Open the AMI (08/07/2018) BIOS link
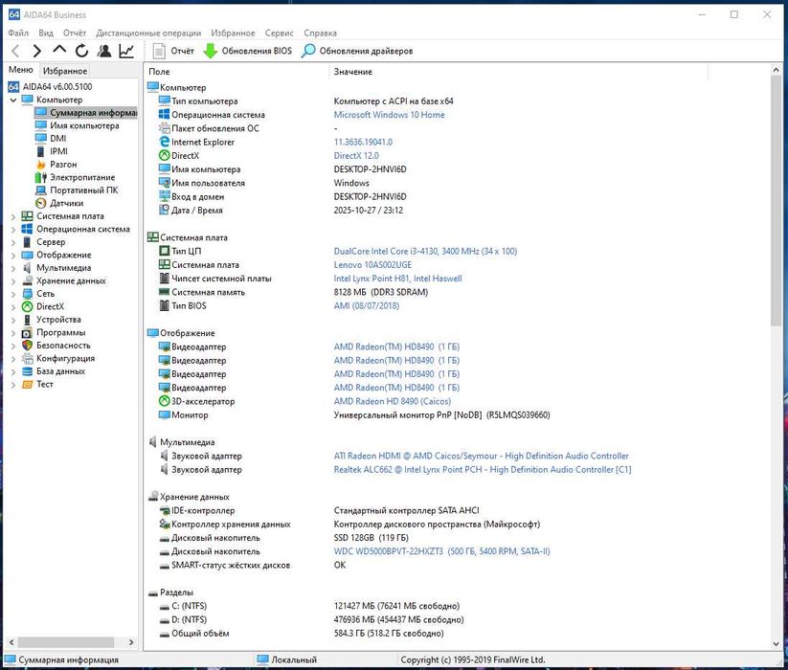The height and width of the screenshot is (670, 788). [x=367, y=305]
